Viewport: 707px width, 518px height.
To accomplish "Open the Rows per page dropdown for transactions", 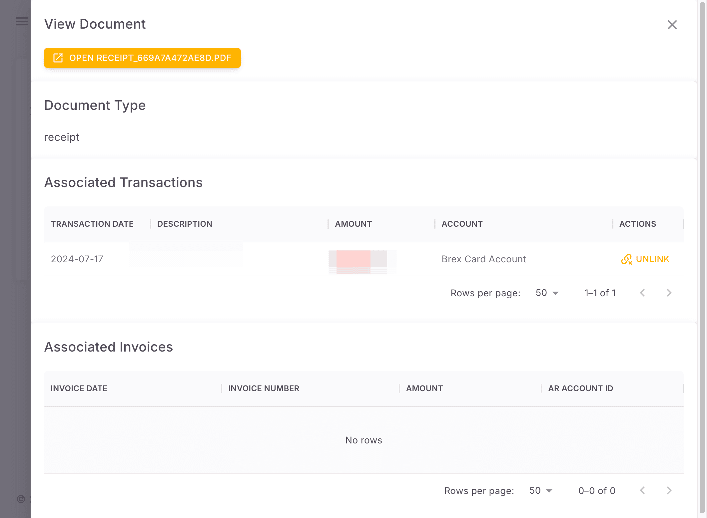I will [547, 293].
